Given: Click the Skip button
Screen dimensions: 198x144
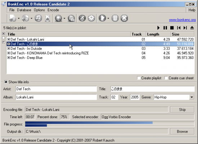Looking at the screenshot, I should [182, 110].
